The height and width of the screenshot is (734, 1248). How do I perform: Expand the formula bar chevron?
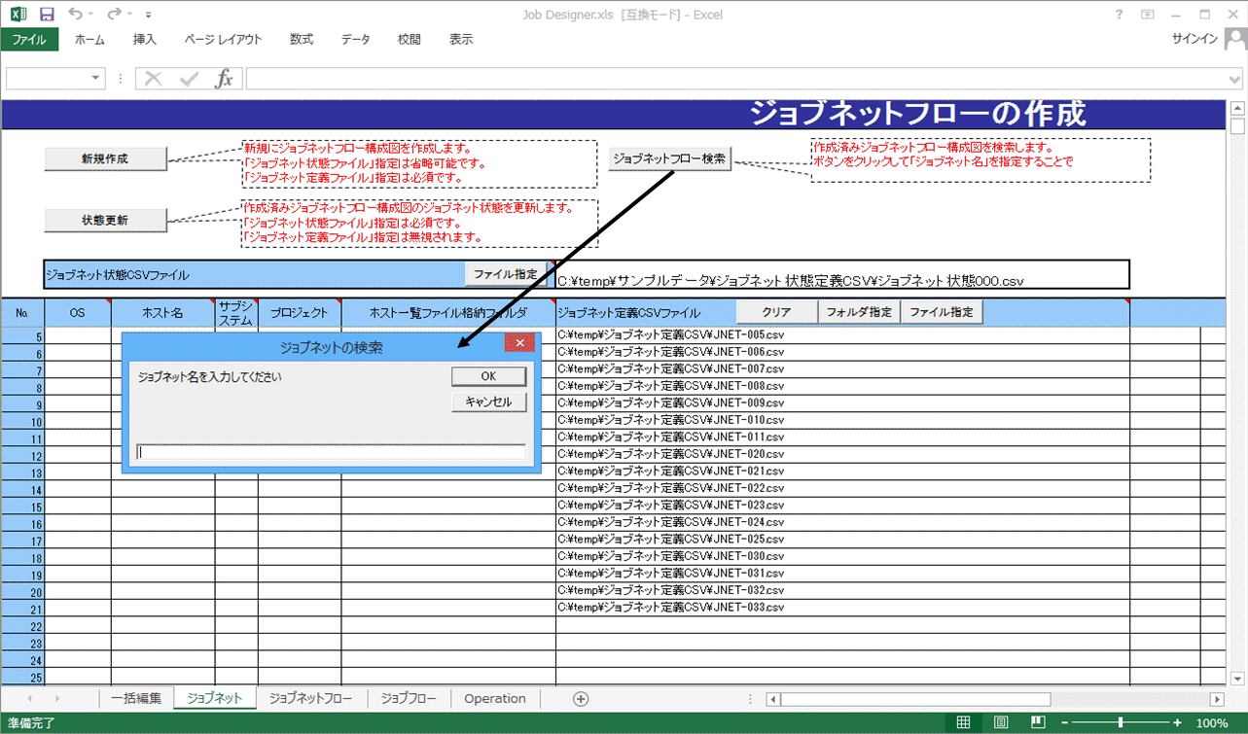click(1235, 79)
